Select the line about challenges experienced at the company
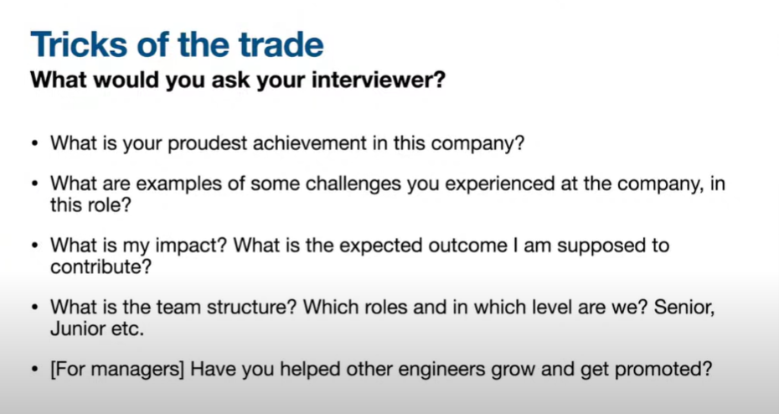The height and width of the screenshot is (414, 779). point(388,184)
